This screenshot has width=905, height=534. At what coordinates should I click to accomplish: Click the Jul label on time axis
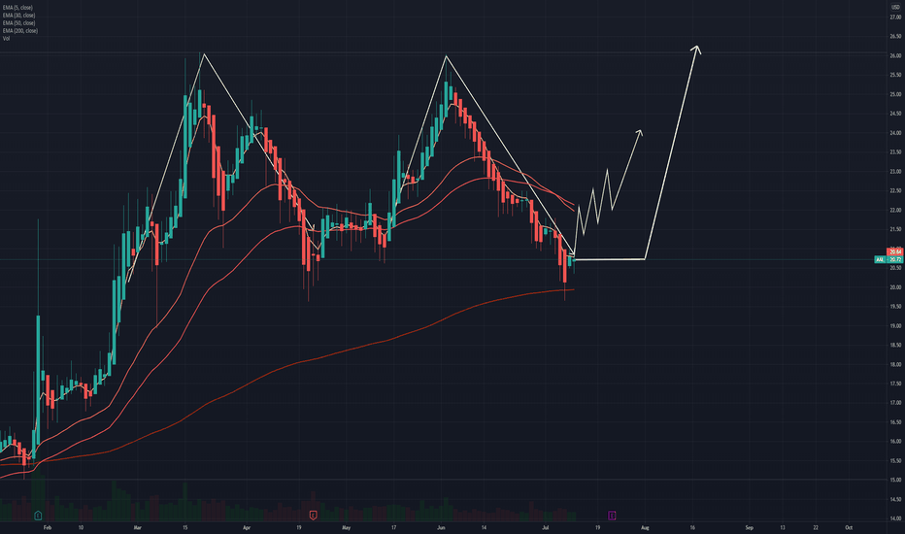click(x=546, y=527)
